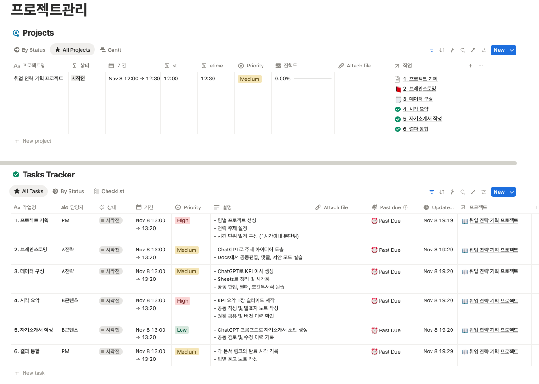Expand the dropdown arrow beside Projects New button
Image resolution: width=539 pixels, height=384 pixels.
click(512, 50)
